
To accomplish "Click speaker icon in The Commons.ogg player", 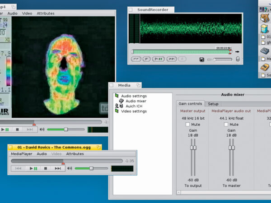I will coord(70,168).
